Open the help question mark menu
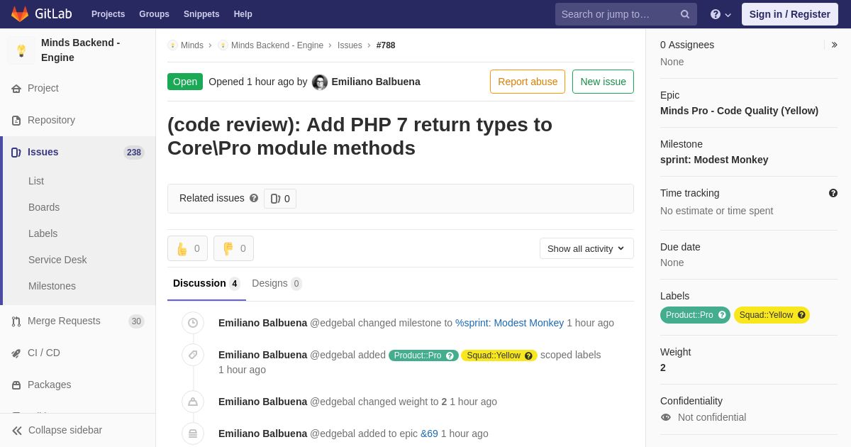 (x=721, y=14)
